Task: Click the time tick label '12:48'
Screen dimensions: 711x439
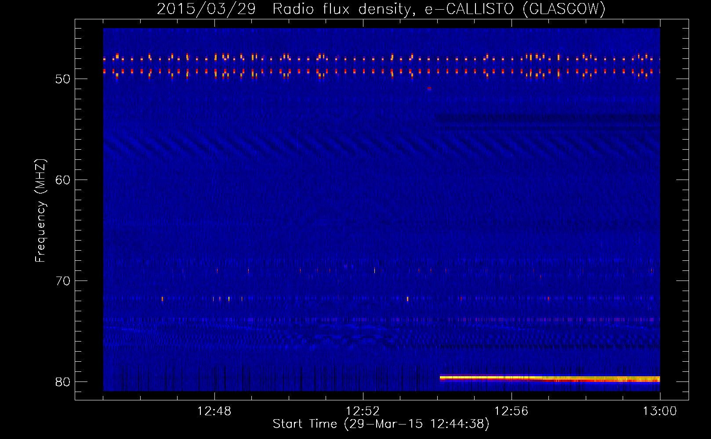Action: tap(214, 411)
